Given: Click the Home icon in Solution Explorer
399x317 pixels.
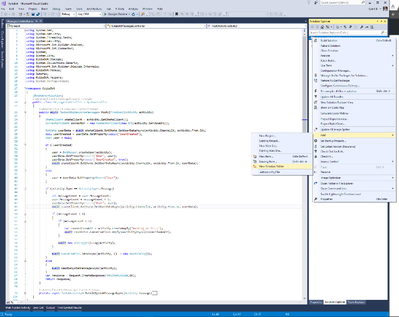Looking at the screenshot, I should point(321,26).
